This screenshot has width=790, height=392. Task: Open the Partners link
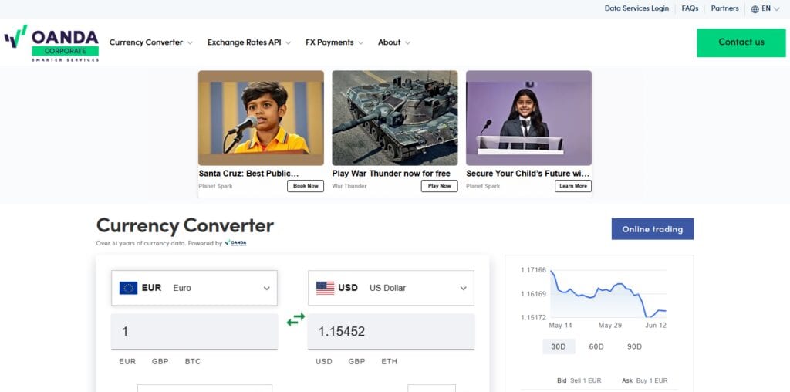click(724, 8)
